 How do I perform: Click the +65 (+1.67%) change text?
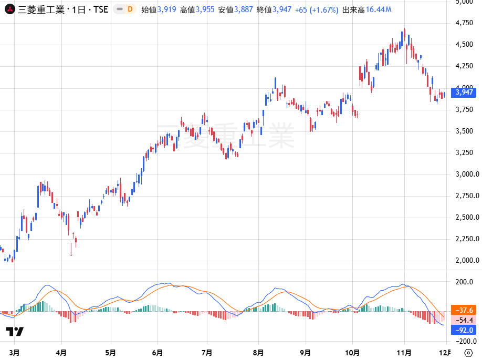(x=317, y=10)
